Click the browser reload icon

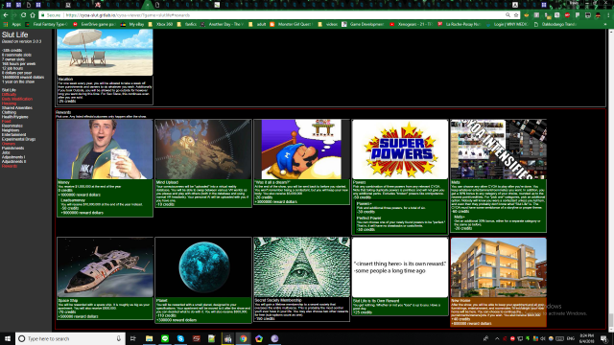[x=23, y=15]
